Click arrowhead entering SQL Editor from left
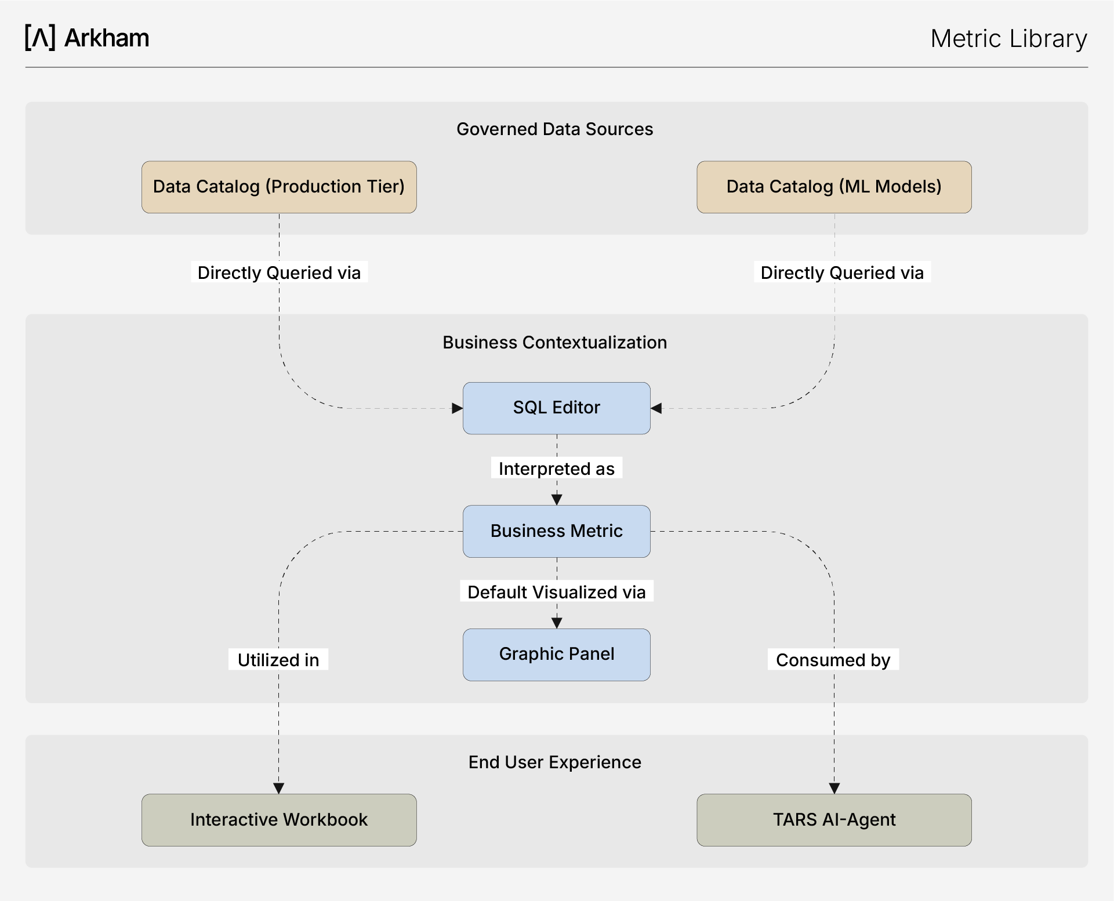Screen dimensions: 1114x901 pyautogui.click(x=457, y=408)
